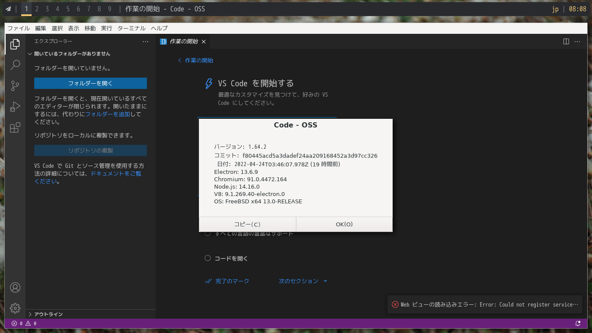The height and width of the screenshot is (333, 592).
Task: Click the Electron: 13.6.9 line
Action: click(x=236, y=172)
